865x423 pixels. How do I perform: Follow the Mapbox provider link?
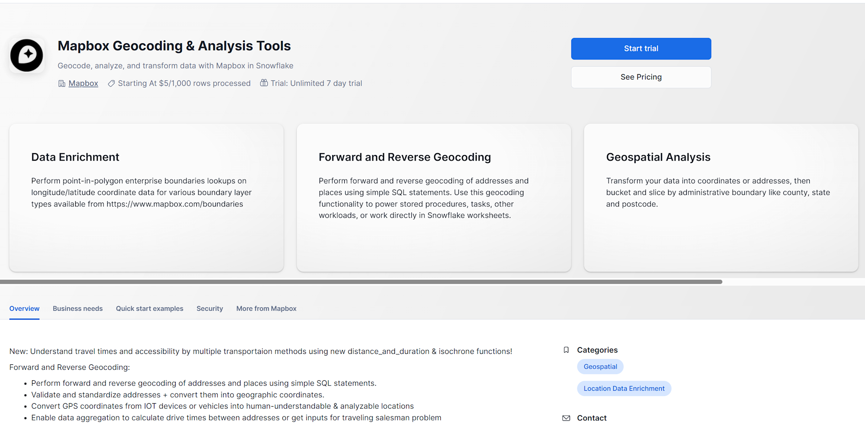tap(83, 83)
